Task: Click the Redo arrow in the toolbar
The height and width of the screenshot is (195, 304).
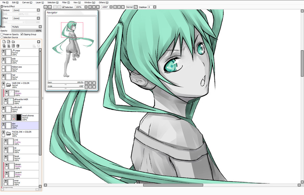Action: click(50, 7)
